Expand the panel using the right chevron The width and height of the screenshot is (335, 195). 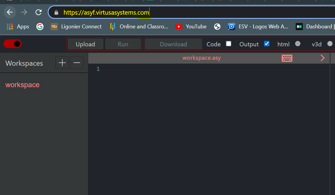click(322, 58)
